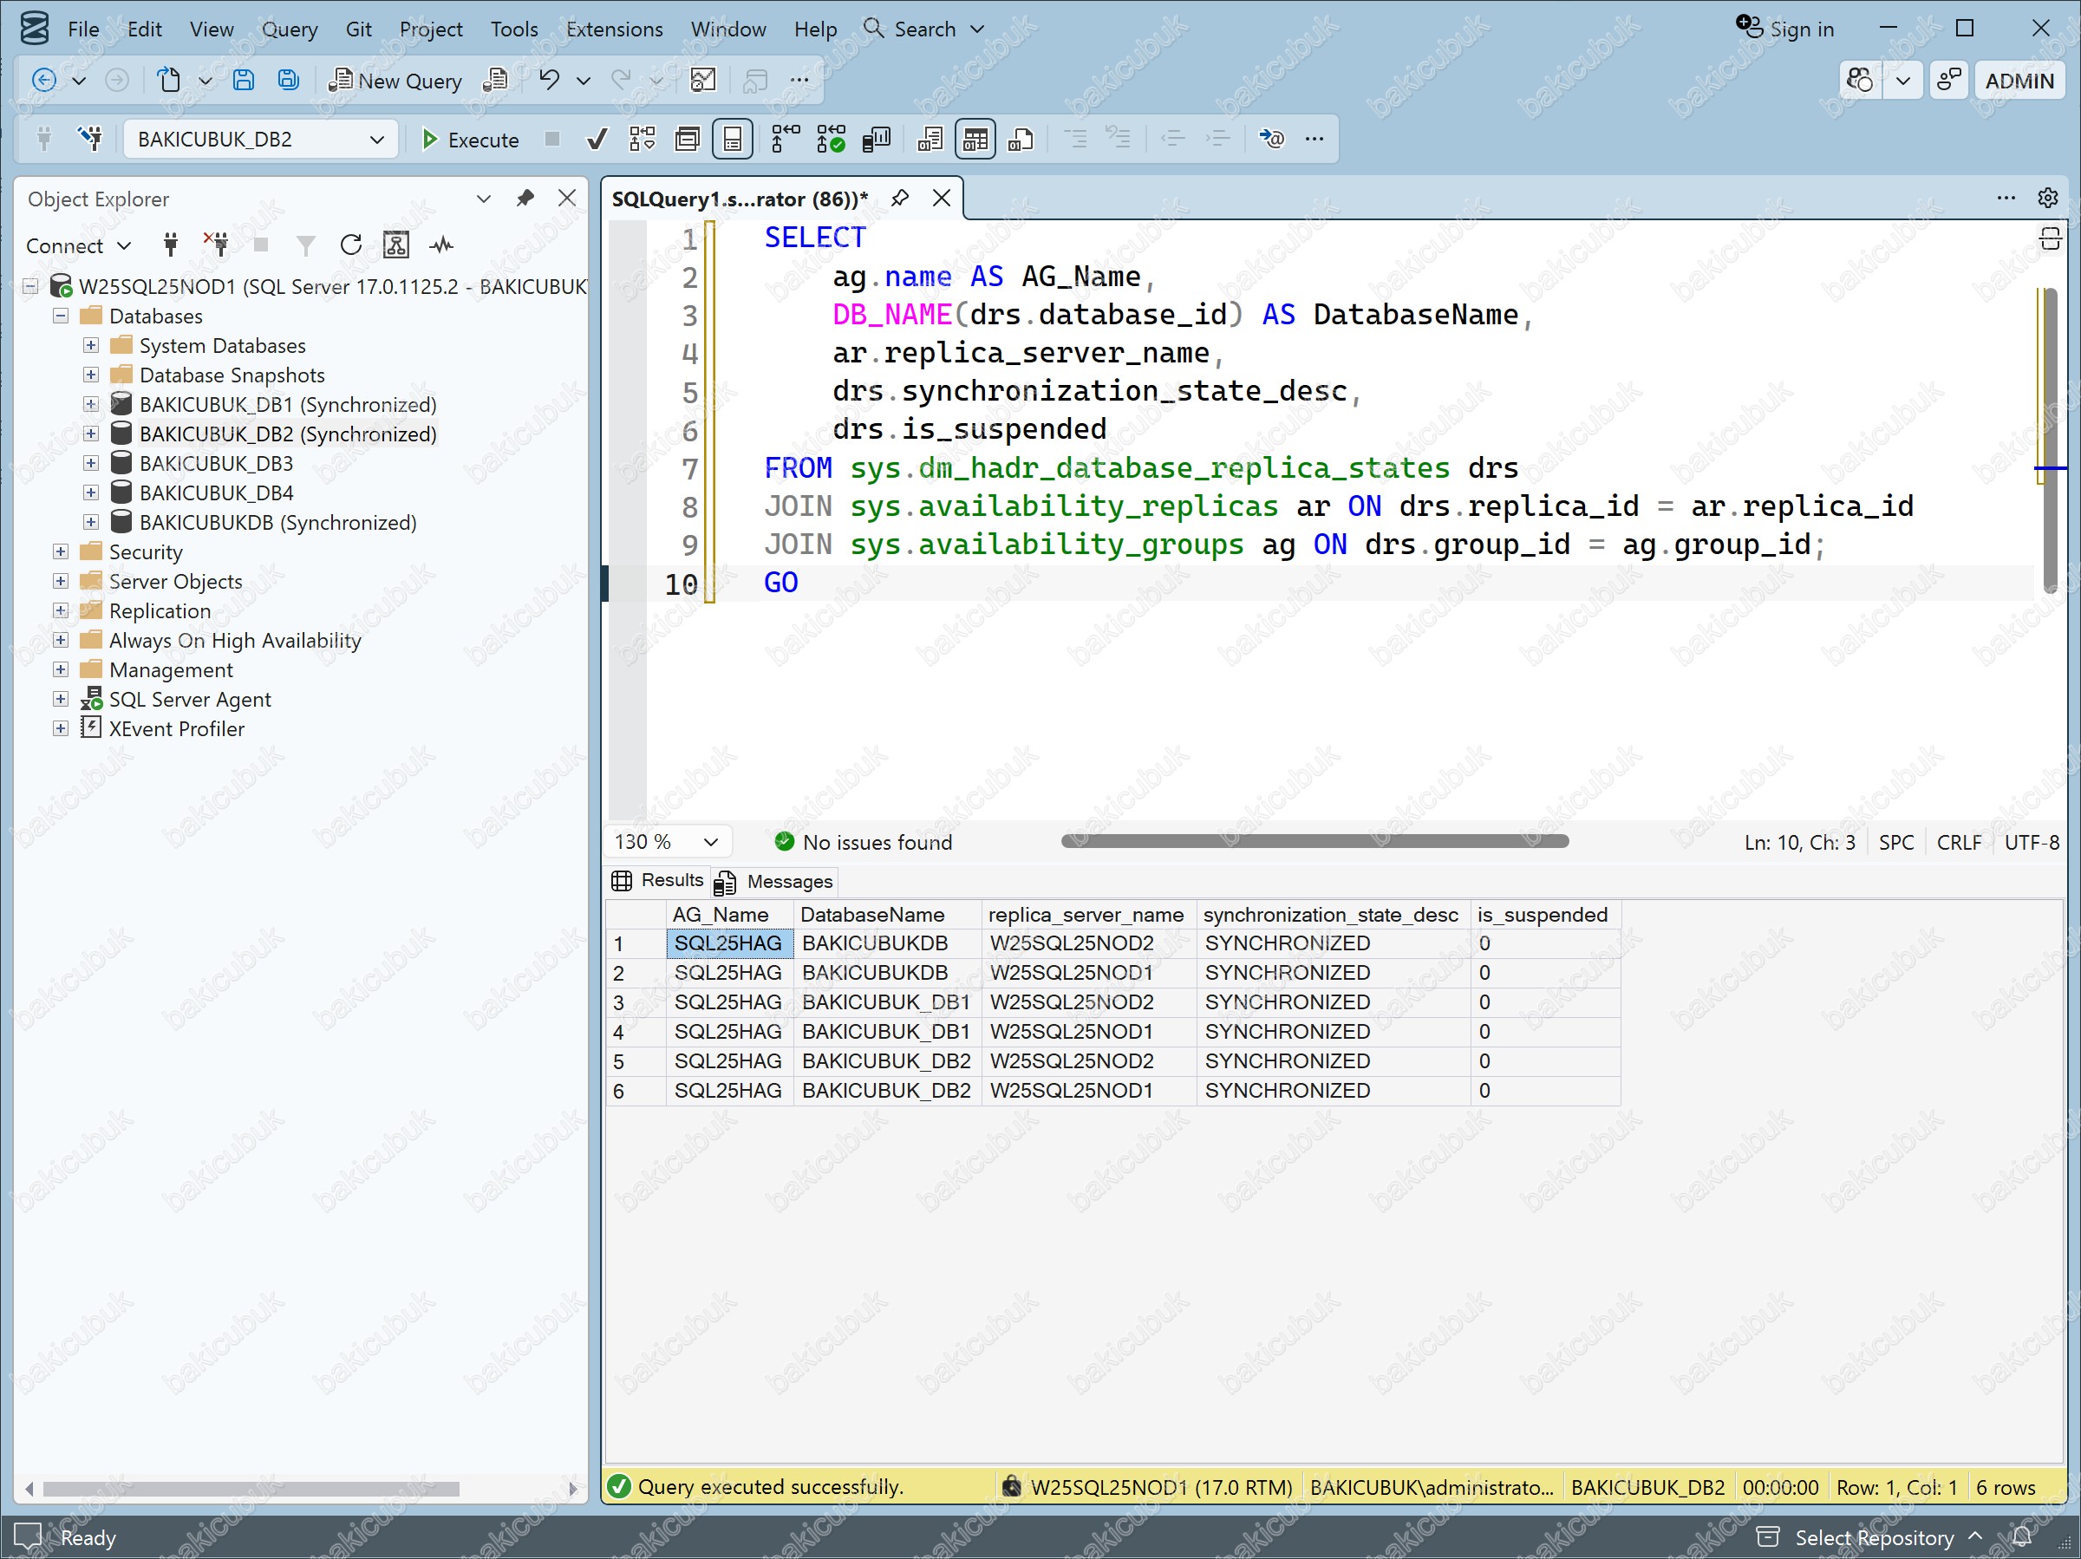Screen dimensions: 2081x1559
Task: Select Results to Grid mode
Action: pos(975,140)
